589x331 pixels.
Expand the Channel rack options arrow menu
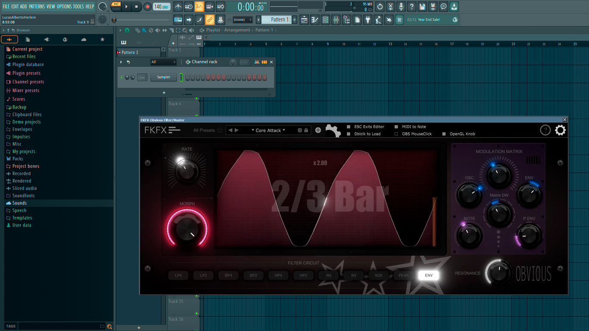pos(121,62)
